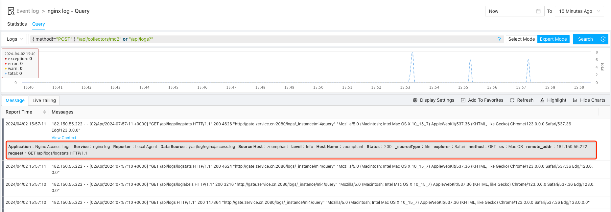Click the Refresh circular arrow icon
This screenshot has height=212, width=611.
click(x=512, y=100)
